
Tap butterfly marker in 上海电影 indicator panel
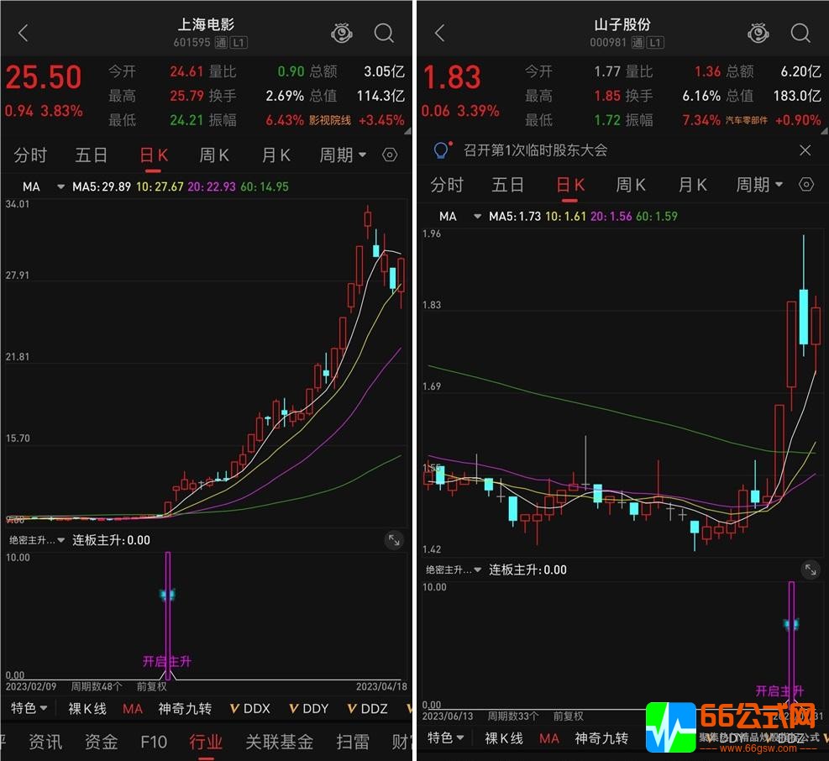pyautogui.click(x=168, y=595)
